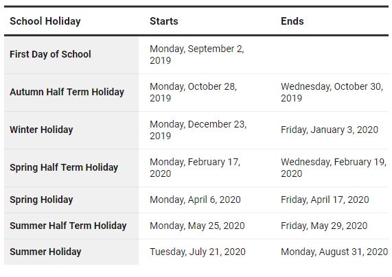Click the Wednesday, February 19, 2020 end date
The image size is (392, 277).
pos(334,167)
